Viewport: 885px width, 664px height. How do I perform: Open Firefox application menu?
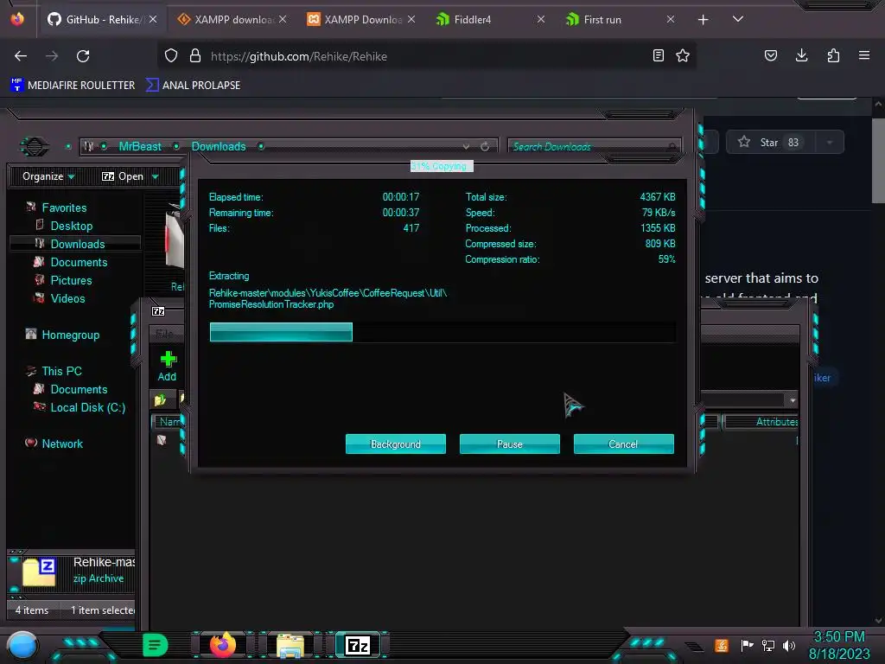(x=864, y=56)
